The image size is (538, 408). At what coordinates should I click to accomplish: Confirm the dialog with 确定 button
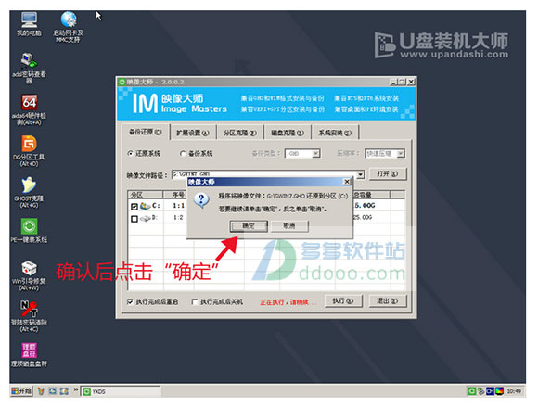point(249,226)
